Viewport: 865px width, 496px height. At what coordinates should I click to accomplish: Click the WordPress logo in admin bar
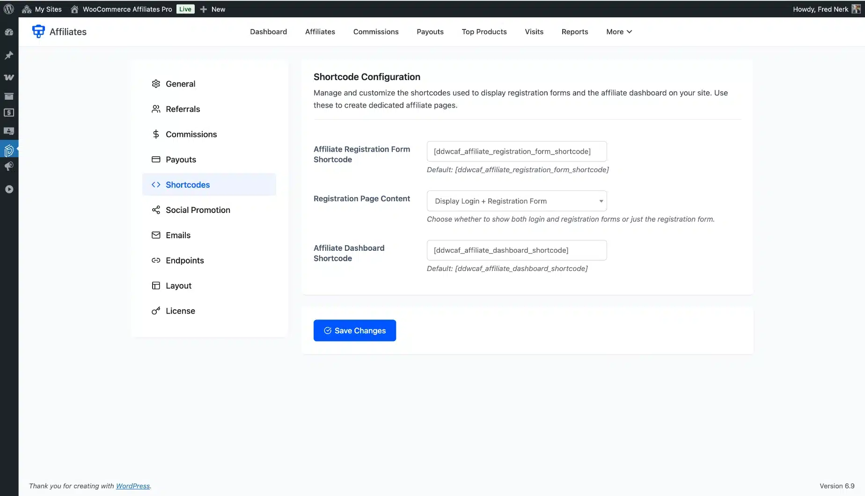[x=9, y=9]
